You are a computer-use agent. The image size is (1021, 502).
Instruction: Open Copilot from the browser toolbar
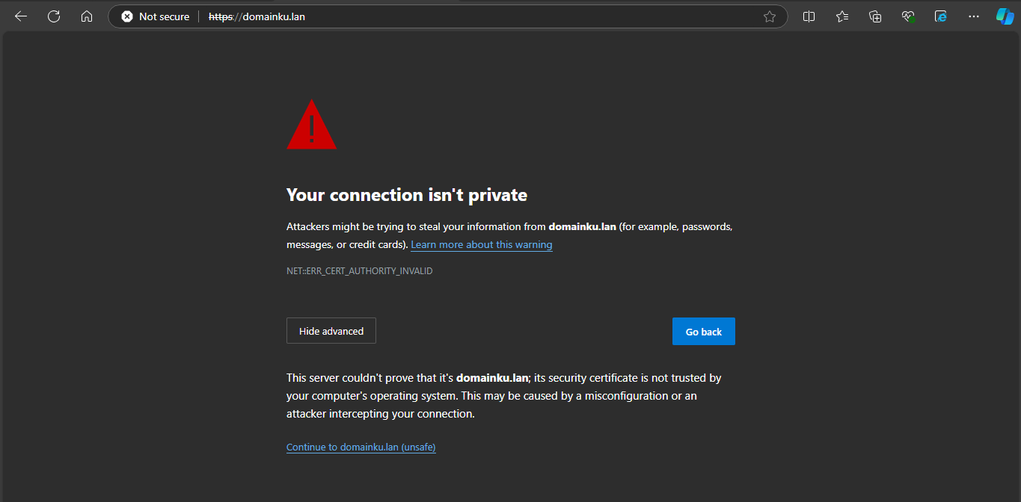click(1005, 16)
